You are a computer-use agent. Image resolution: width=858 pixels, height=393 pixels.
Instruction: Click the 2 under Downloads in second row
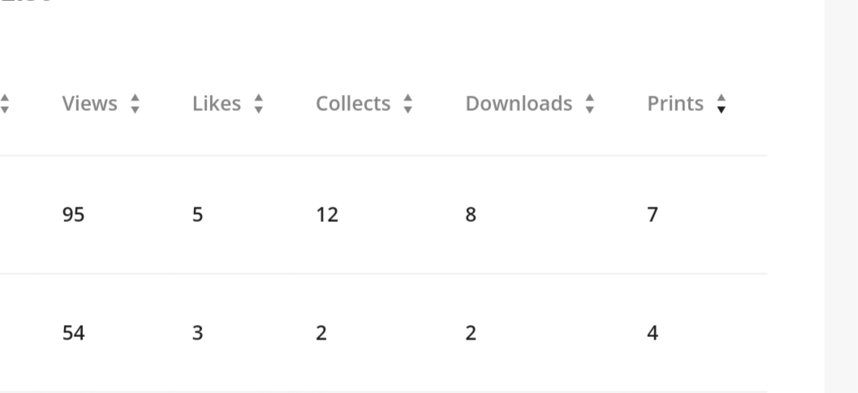471,333
